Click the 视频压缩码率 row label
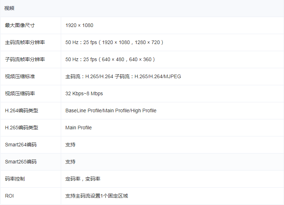Viewport: 284px width, 205px height. [20, 93]
